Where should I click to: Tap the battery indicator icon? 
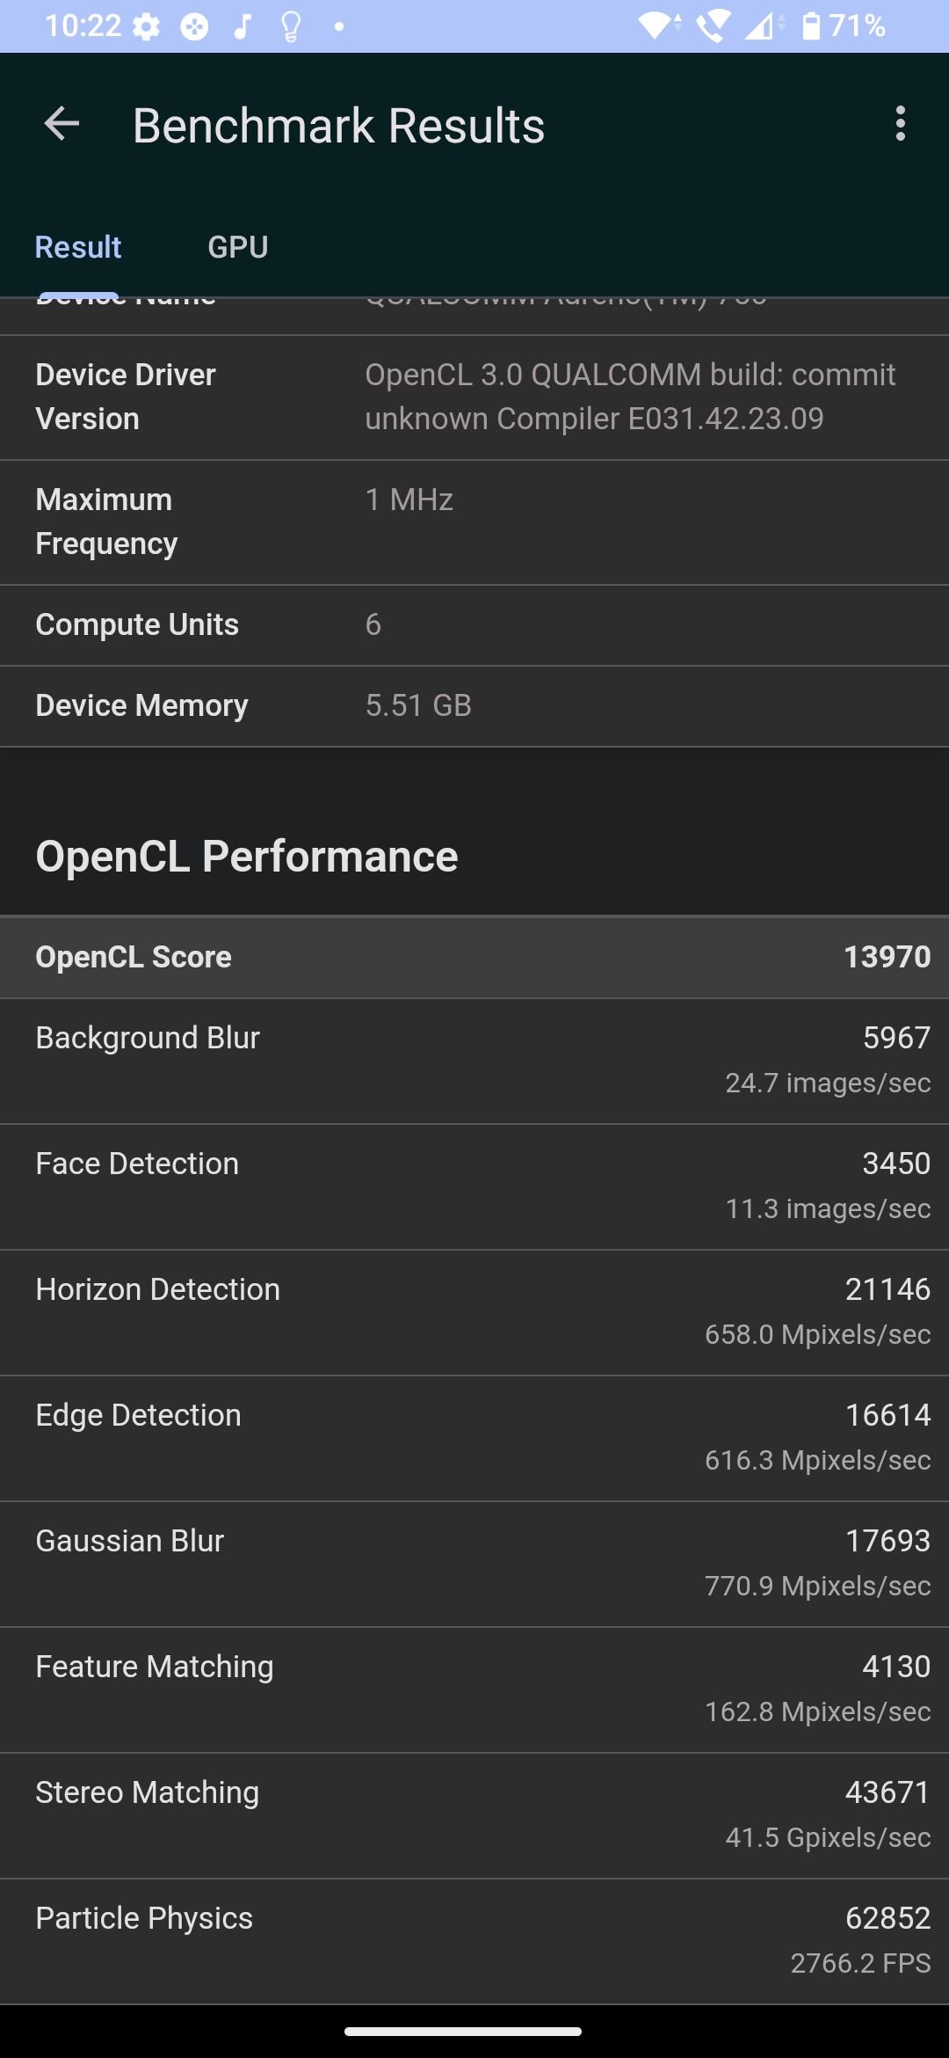tap(811, 26)
